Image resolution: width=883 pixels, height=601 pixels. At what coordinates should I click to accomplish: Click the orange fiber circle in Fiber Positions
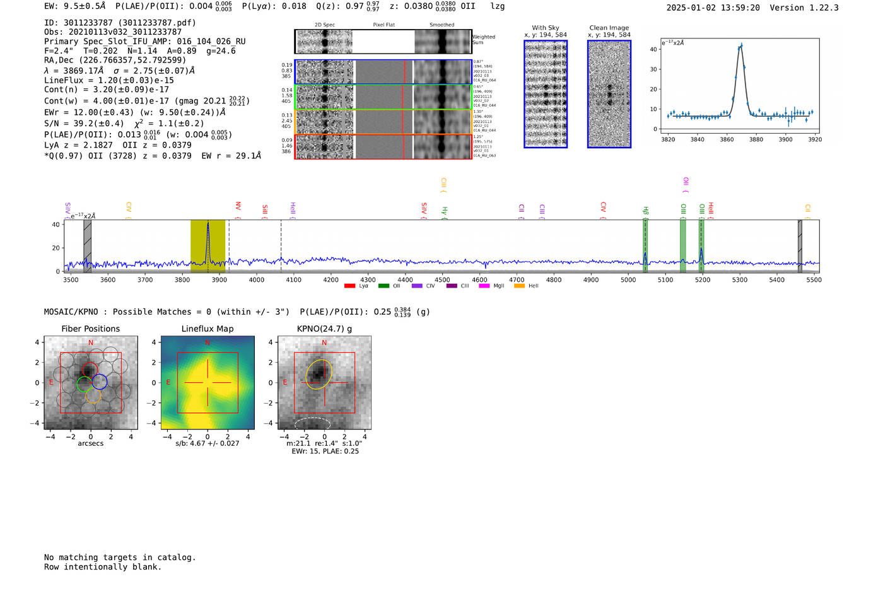(x=93, y=395)
